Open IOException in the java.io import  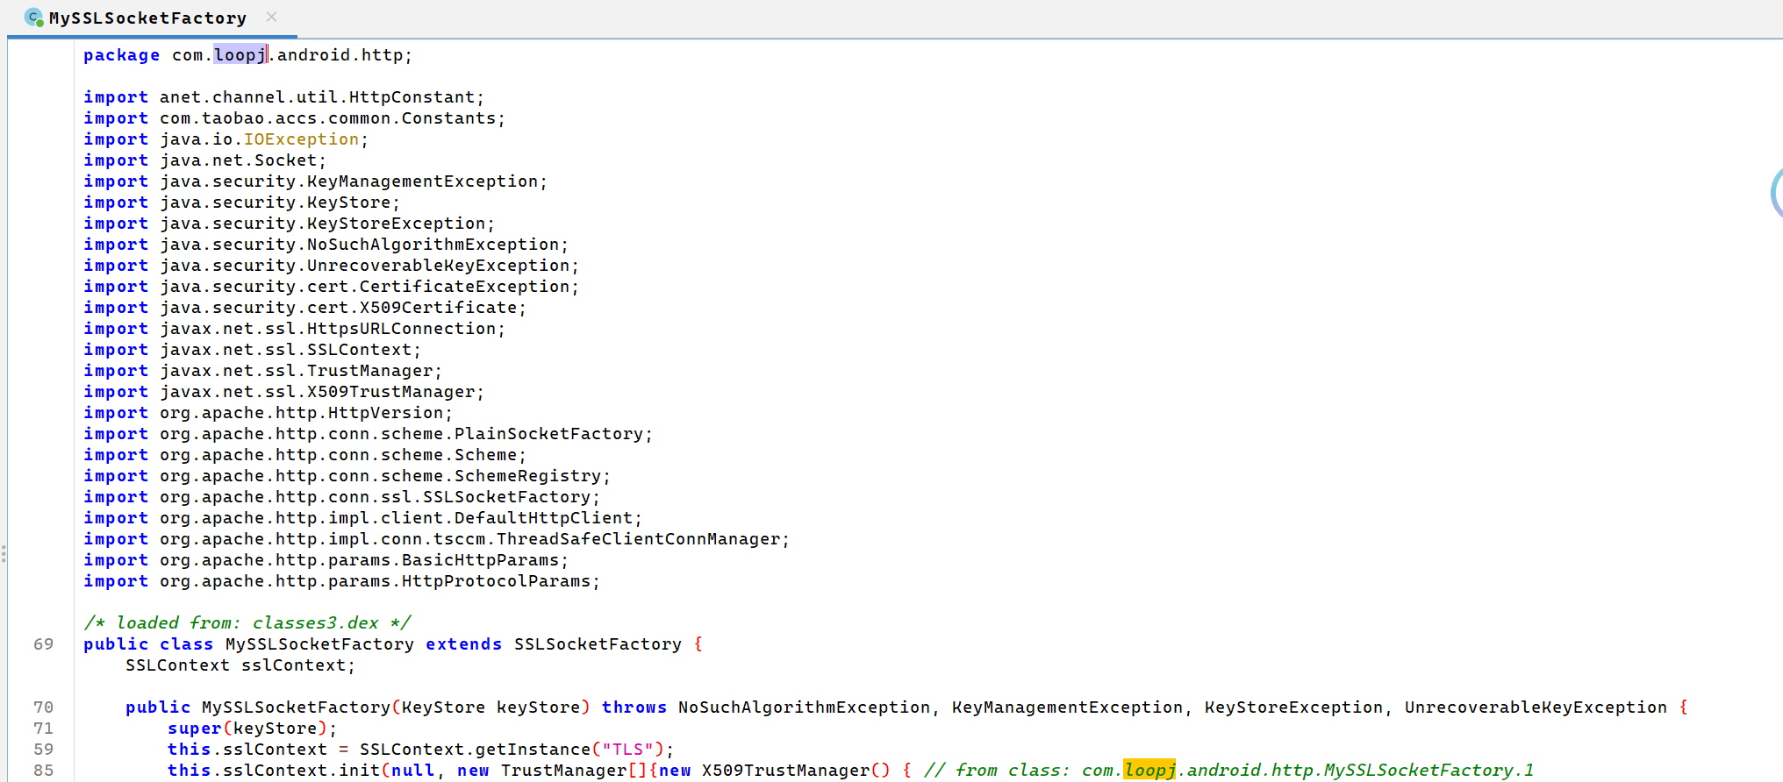pos(301,139)
